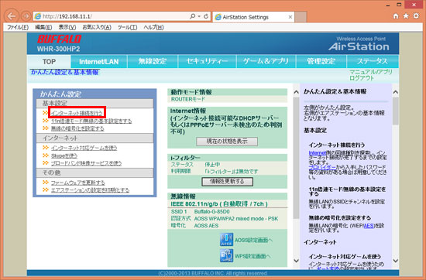Refresh the page using reload icon

(x=206, y=16)
